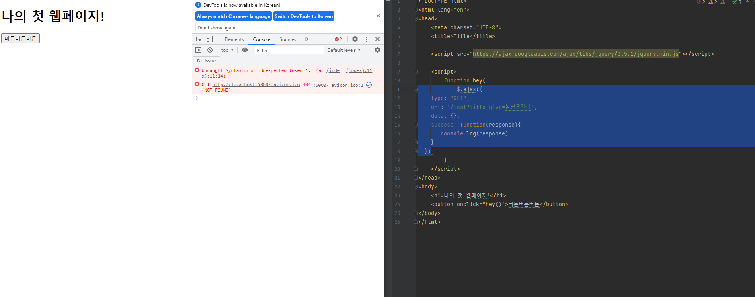
Task: Click the page heading 나의 첫 웹페이지!
Action: pos(53,16)
